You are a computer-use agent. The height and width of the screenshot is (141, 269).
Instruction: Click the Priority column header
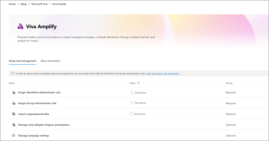229,83
